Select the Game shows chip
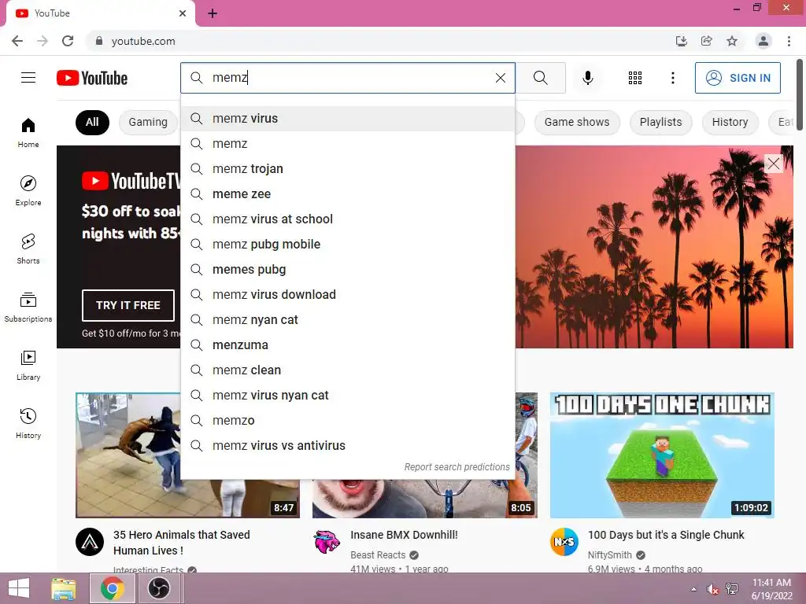806x604 pixels. (577, 122)
